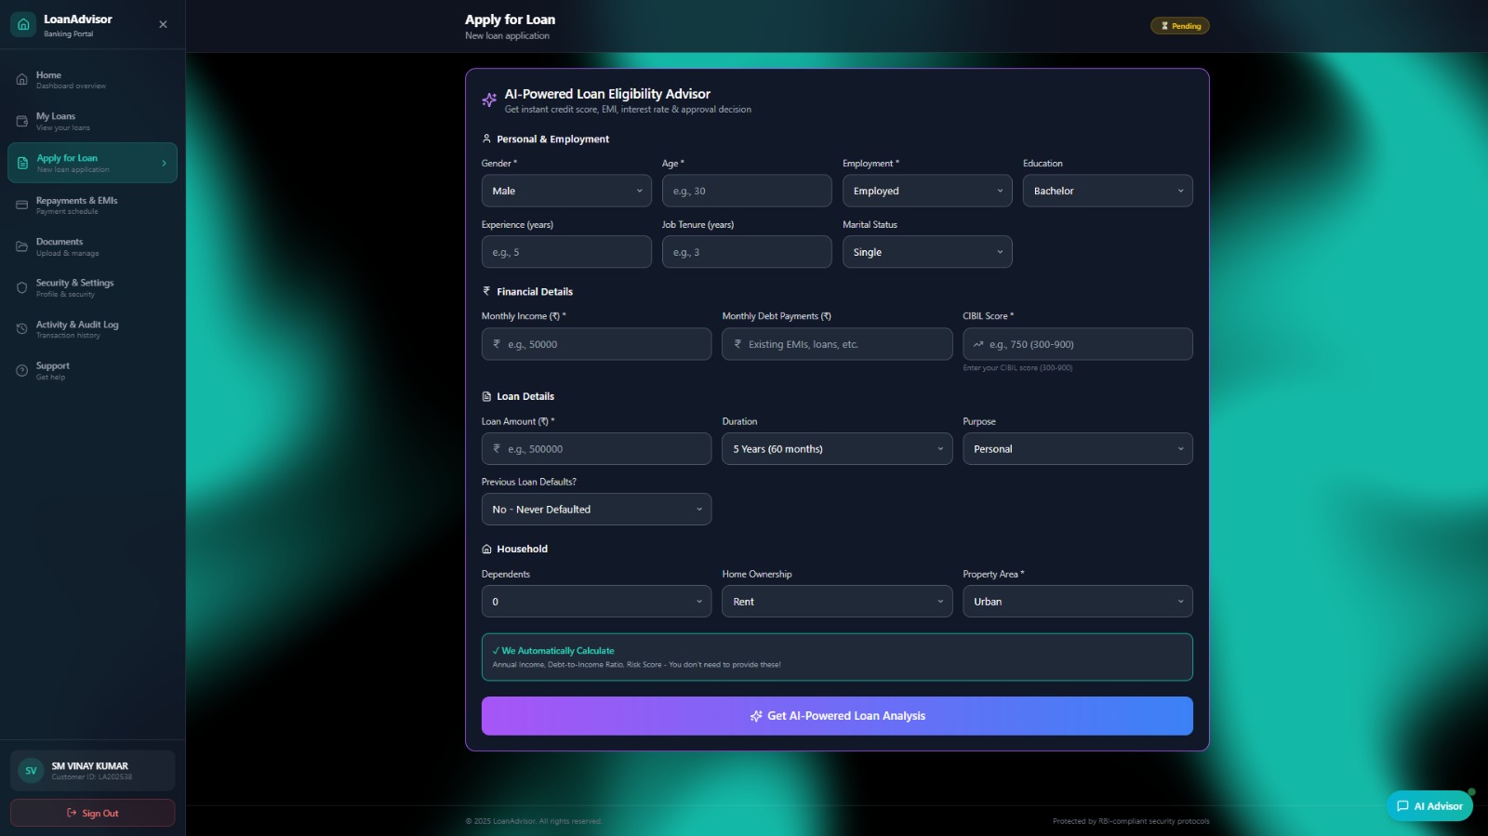The width and height of the screenshot is (1488, 836).
Task: Click 'Enter your CIBIL score (300-900)' hint
Action: coord(1017,368)
